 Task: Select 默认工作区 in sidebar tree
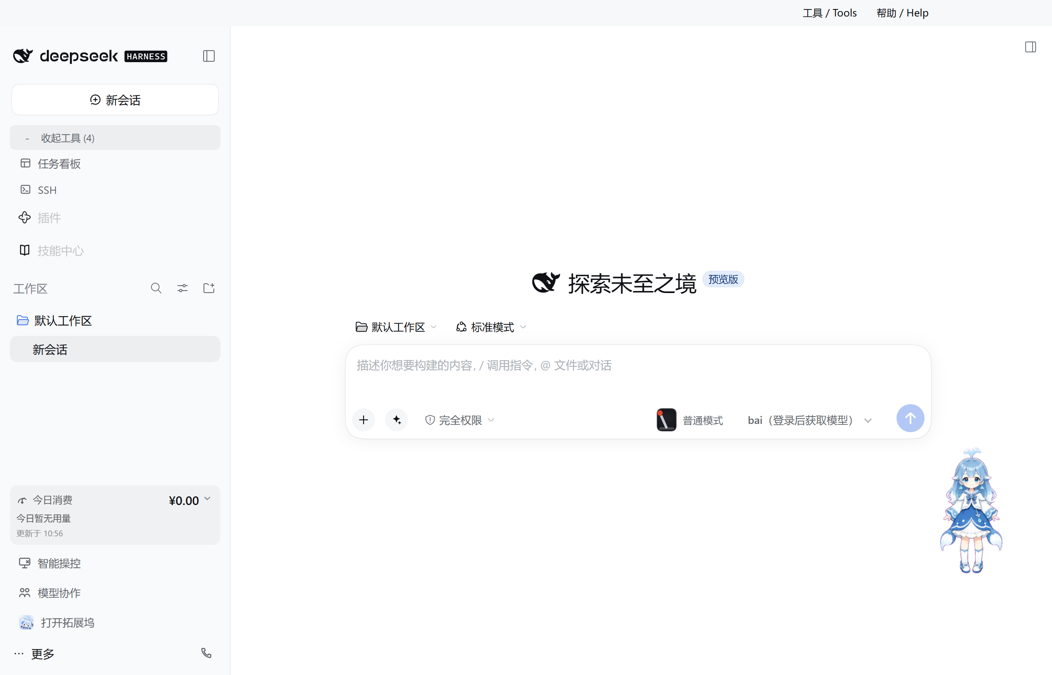click(x=63, y=321)
